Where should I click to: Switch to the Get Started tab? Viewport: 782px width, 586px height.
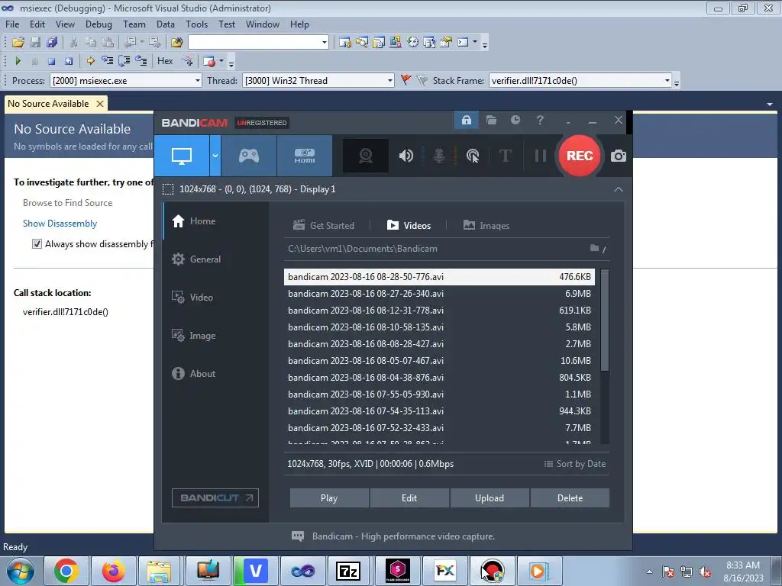[324, 225]
